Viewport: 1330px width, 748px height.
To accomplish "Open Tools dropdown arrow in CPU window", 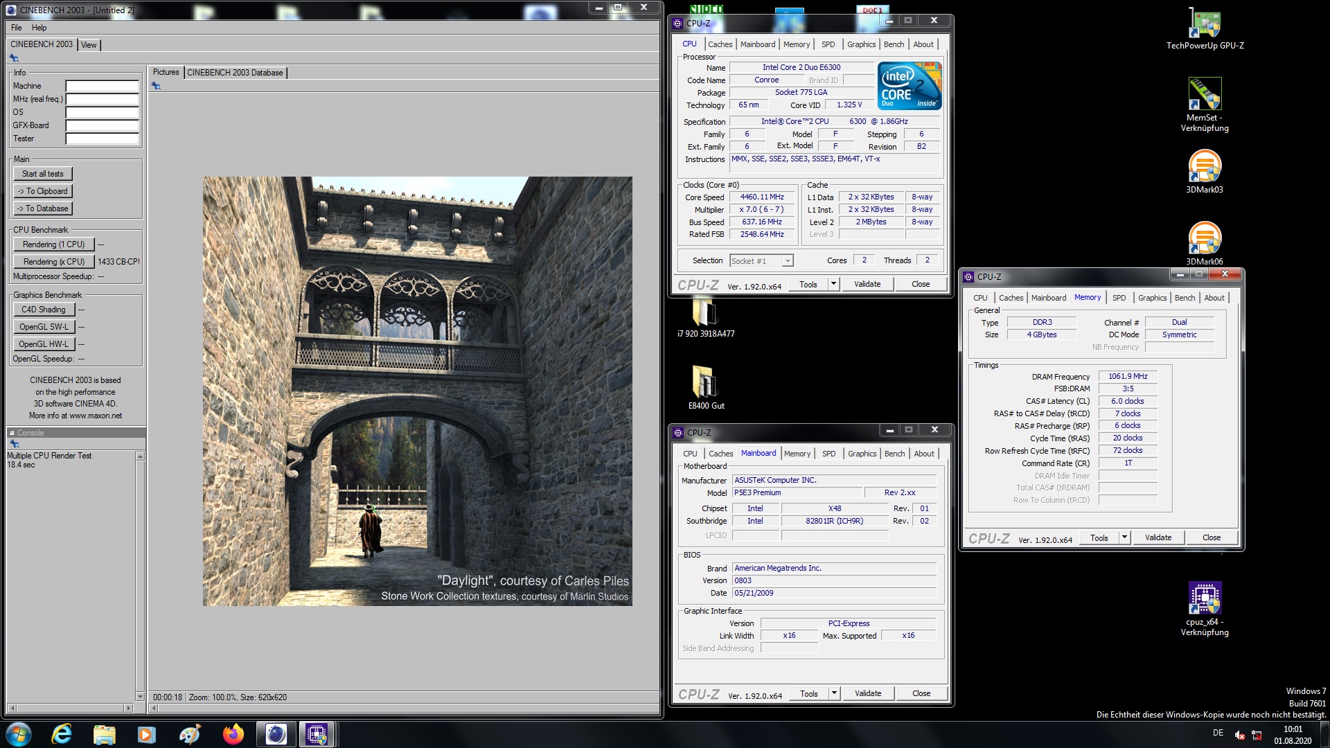I will [x=833, y=284].
